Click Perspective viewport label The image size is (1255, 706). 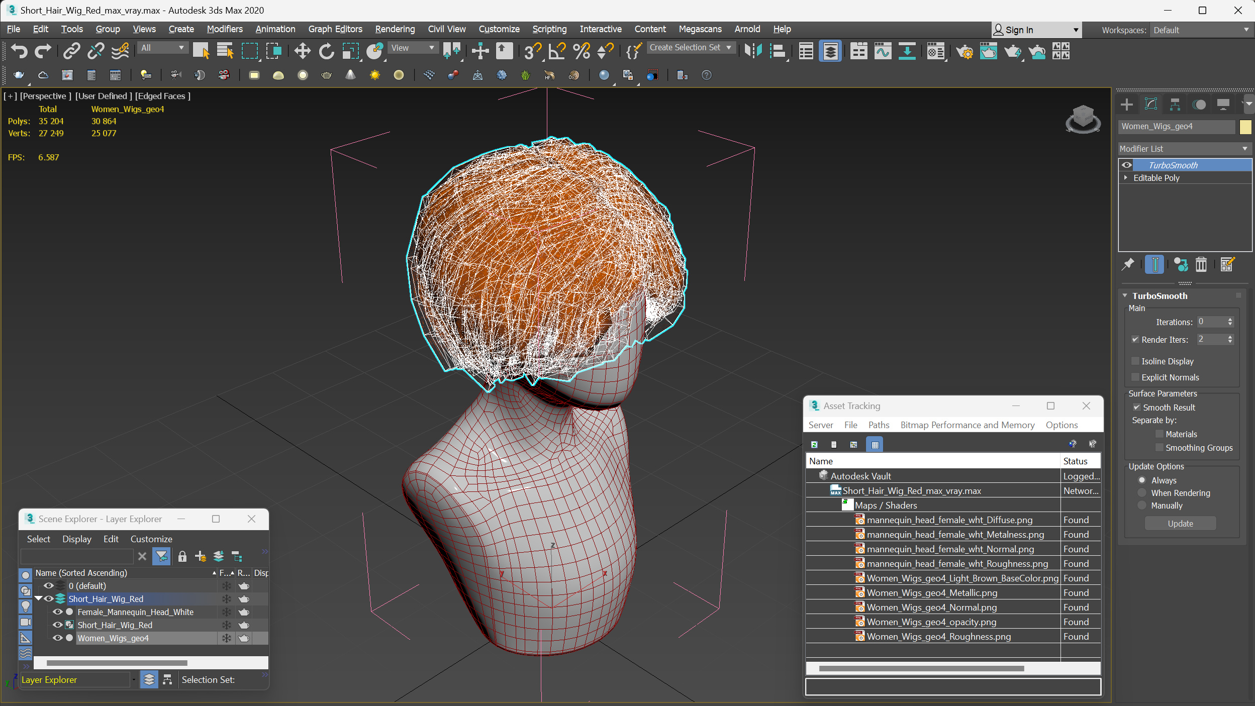45,96
